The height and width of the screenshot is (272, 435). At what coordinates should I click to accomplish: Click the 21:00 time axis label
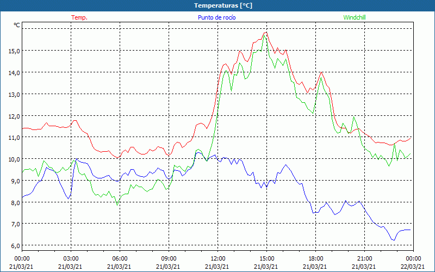364,259
